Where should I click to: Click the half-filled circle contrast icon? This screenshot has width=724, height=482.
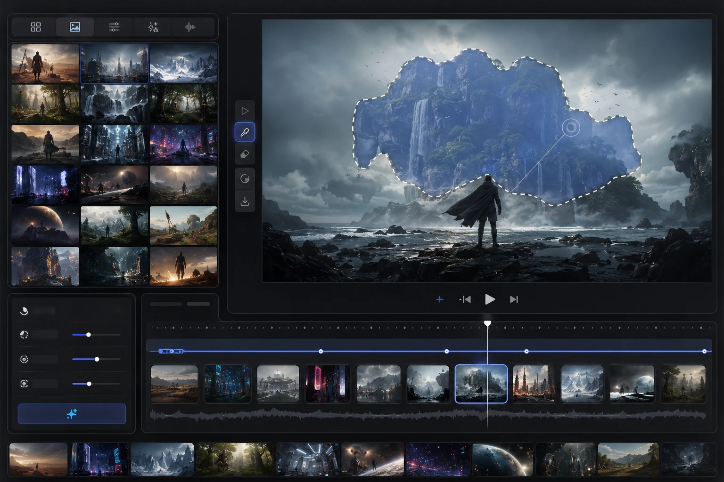click(x=24, y=335)
